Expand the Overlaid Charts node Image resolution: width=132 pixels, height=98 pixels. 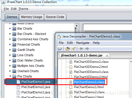pyautogui.click(x=10, y=71)
